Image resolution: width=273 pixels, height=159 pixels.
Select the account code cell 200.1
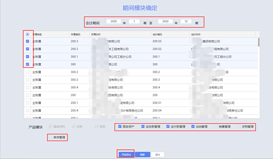point(74,103)
